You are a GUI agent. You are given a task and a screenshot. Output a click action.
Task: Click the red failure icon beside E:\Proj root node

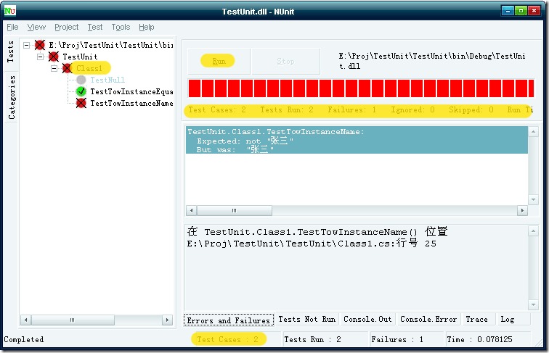pos(39,45)
